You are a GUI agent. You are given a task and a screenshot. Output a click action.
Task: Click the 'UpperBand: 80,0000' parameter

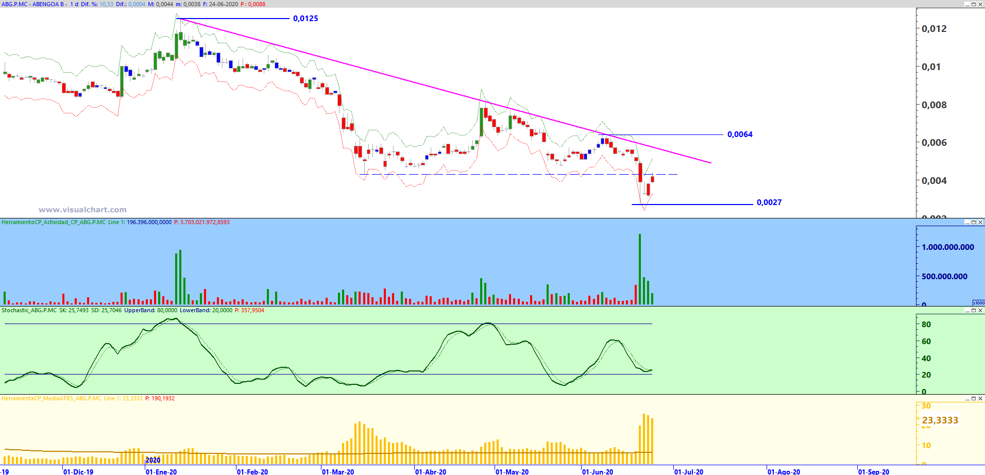(x=151, y=311)
